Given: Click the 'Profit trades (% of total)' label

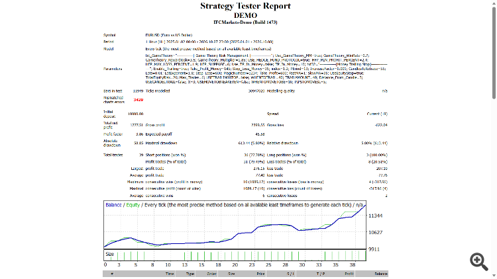Looking at the screenshot, I should click(166, 161).
